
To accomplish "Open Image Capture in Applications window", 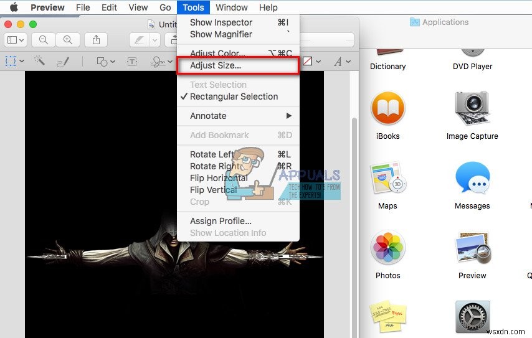I will pyautogui.click(x=472, y=108).
